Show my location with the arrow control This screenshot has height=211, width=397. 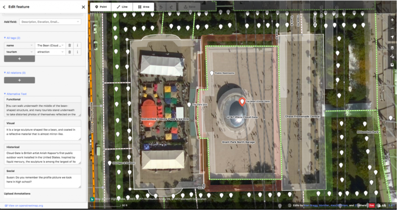point(392,37)
